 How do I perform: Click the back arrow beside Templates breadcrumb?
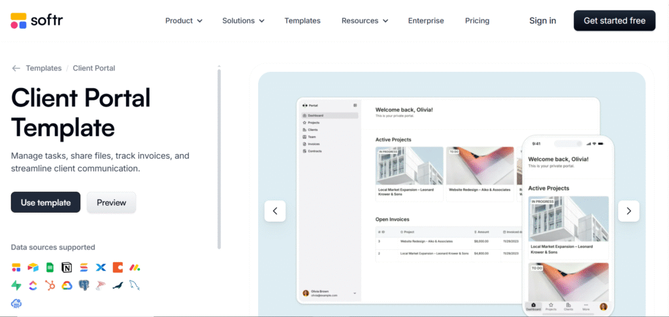pos(16,68)
